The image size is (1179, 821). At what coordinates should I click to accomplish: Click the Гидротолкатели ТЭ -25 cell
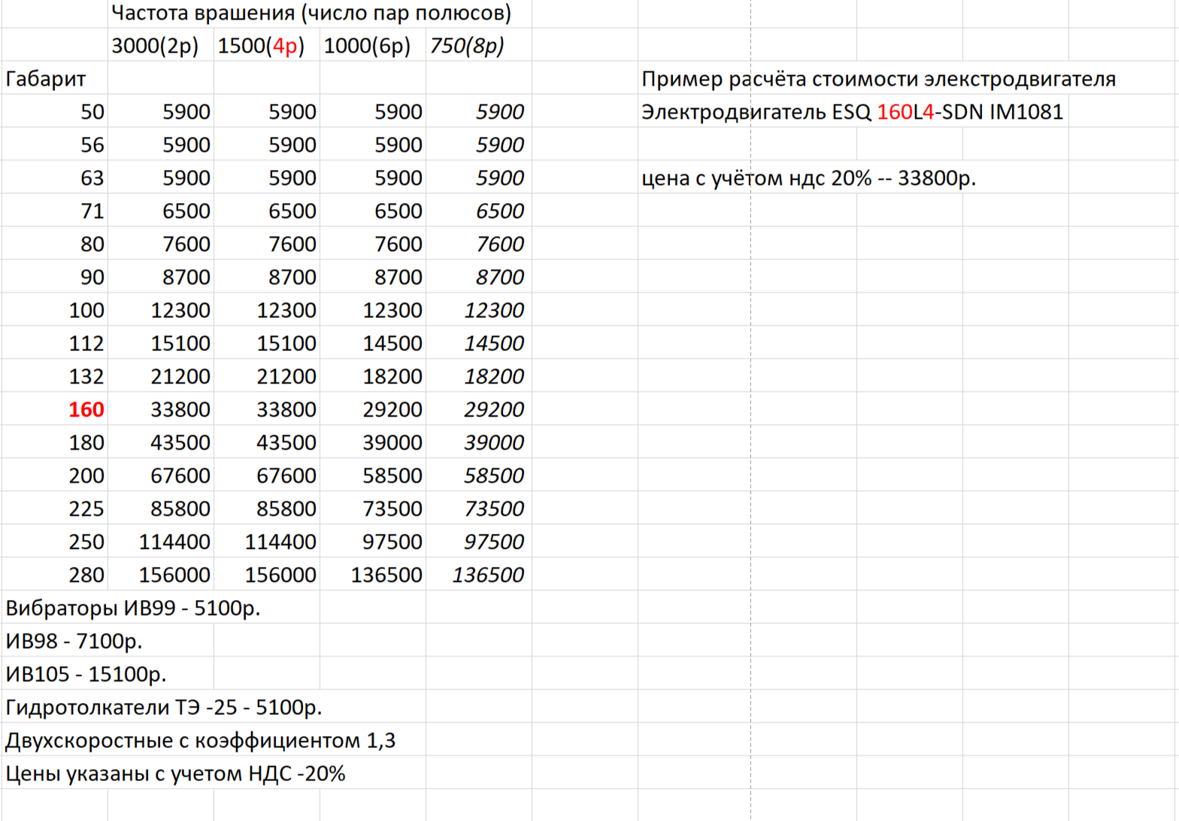tap(163, 707)
